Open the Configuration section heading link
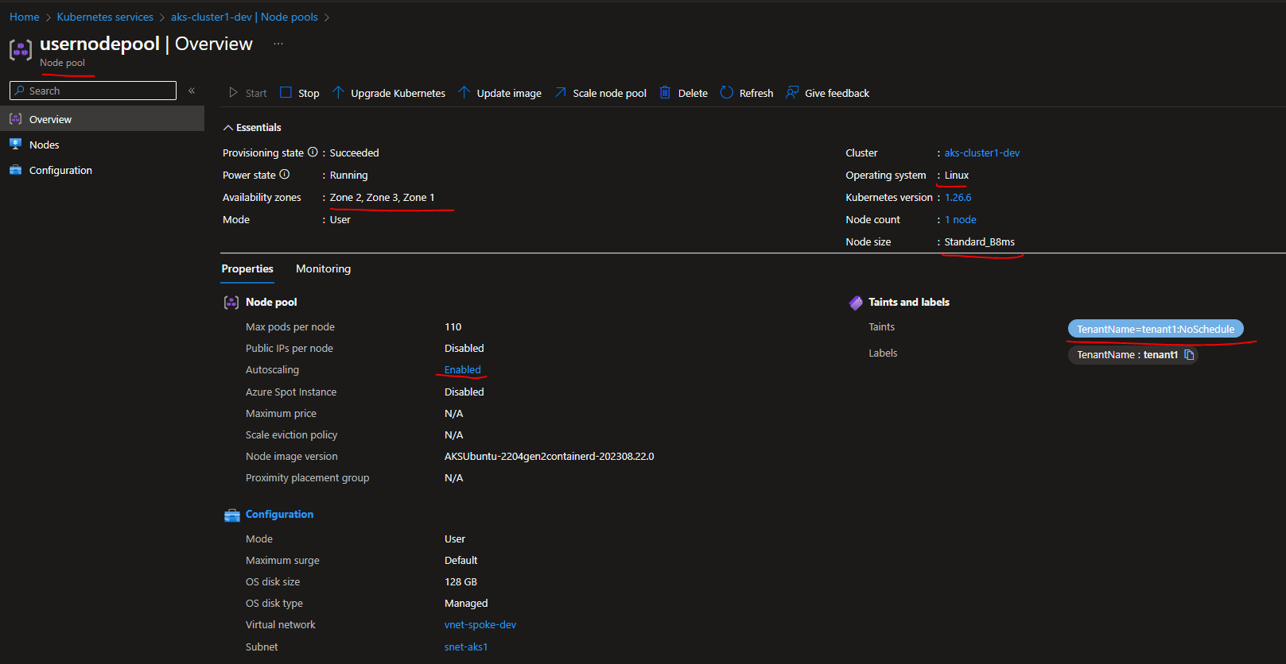 pyautogui.click(x=279, y=514)
